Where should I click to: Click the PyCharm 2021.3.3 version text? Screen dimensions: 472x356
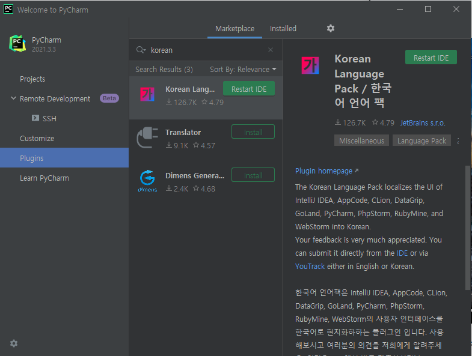(x=44, y=49)
